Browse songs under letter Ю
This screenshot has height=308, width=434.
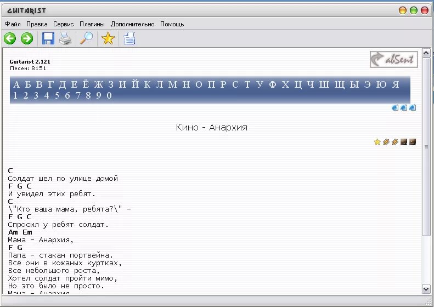click(382, 84)
